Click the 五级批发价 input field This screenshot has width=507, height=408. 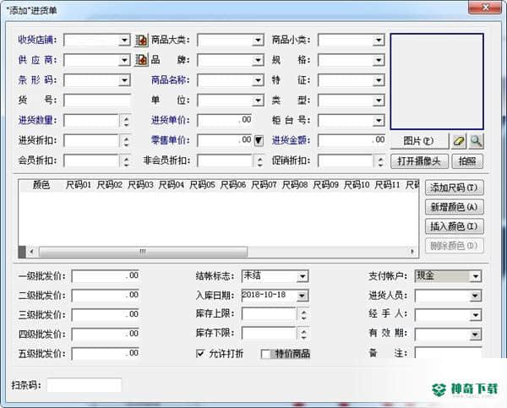106,354
